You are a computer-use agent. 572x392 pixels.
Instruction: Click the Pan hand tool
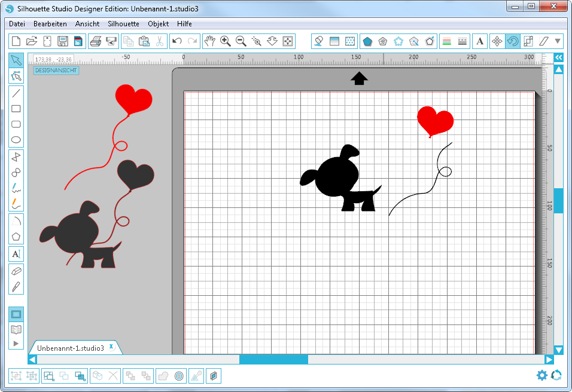click(209, 41)
